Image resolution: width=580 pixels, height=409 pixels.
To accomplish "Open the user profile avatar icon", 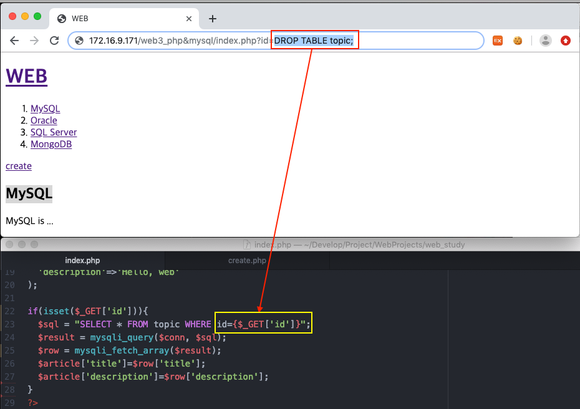I will tap(546, 41).
